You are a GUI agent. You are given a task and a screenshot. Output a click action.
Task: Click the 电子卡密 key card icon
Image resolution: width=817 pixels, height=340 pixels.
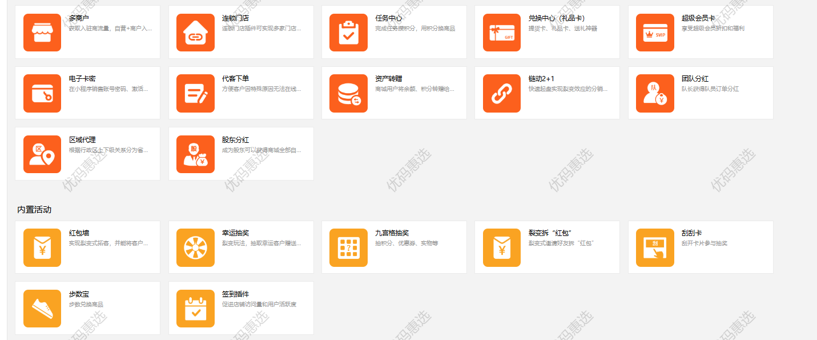(x=42, y=93)
